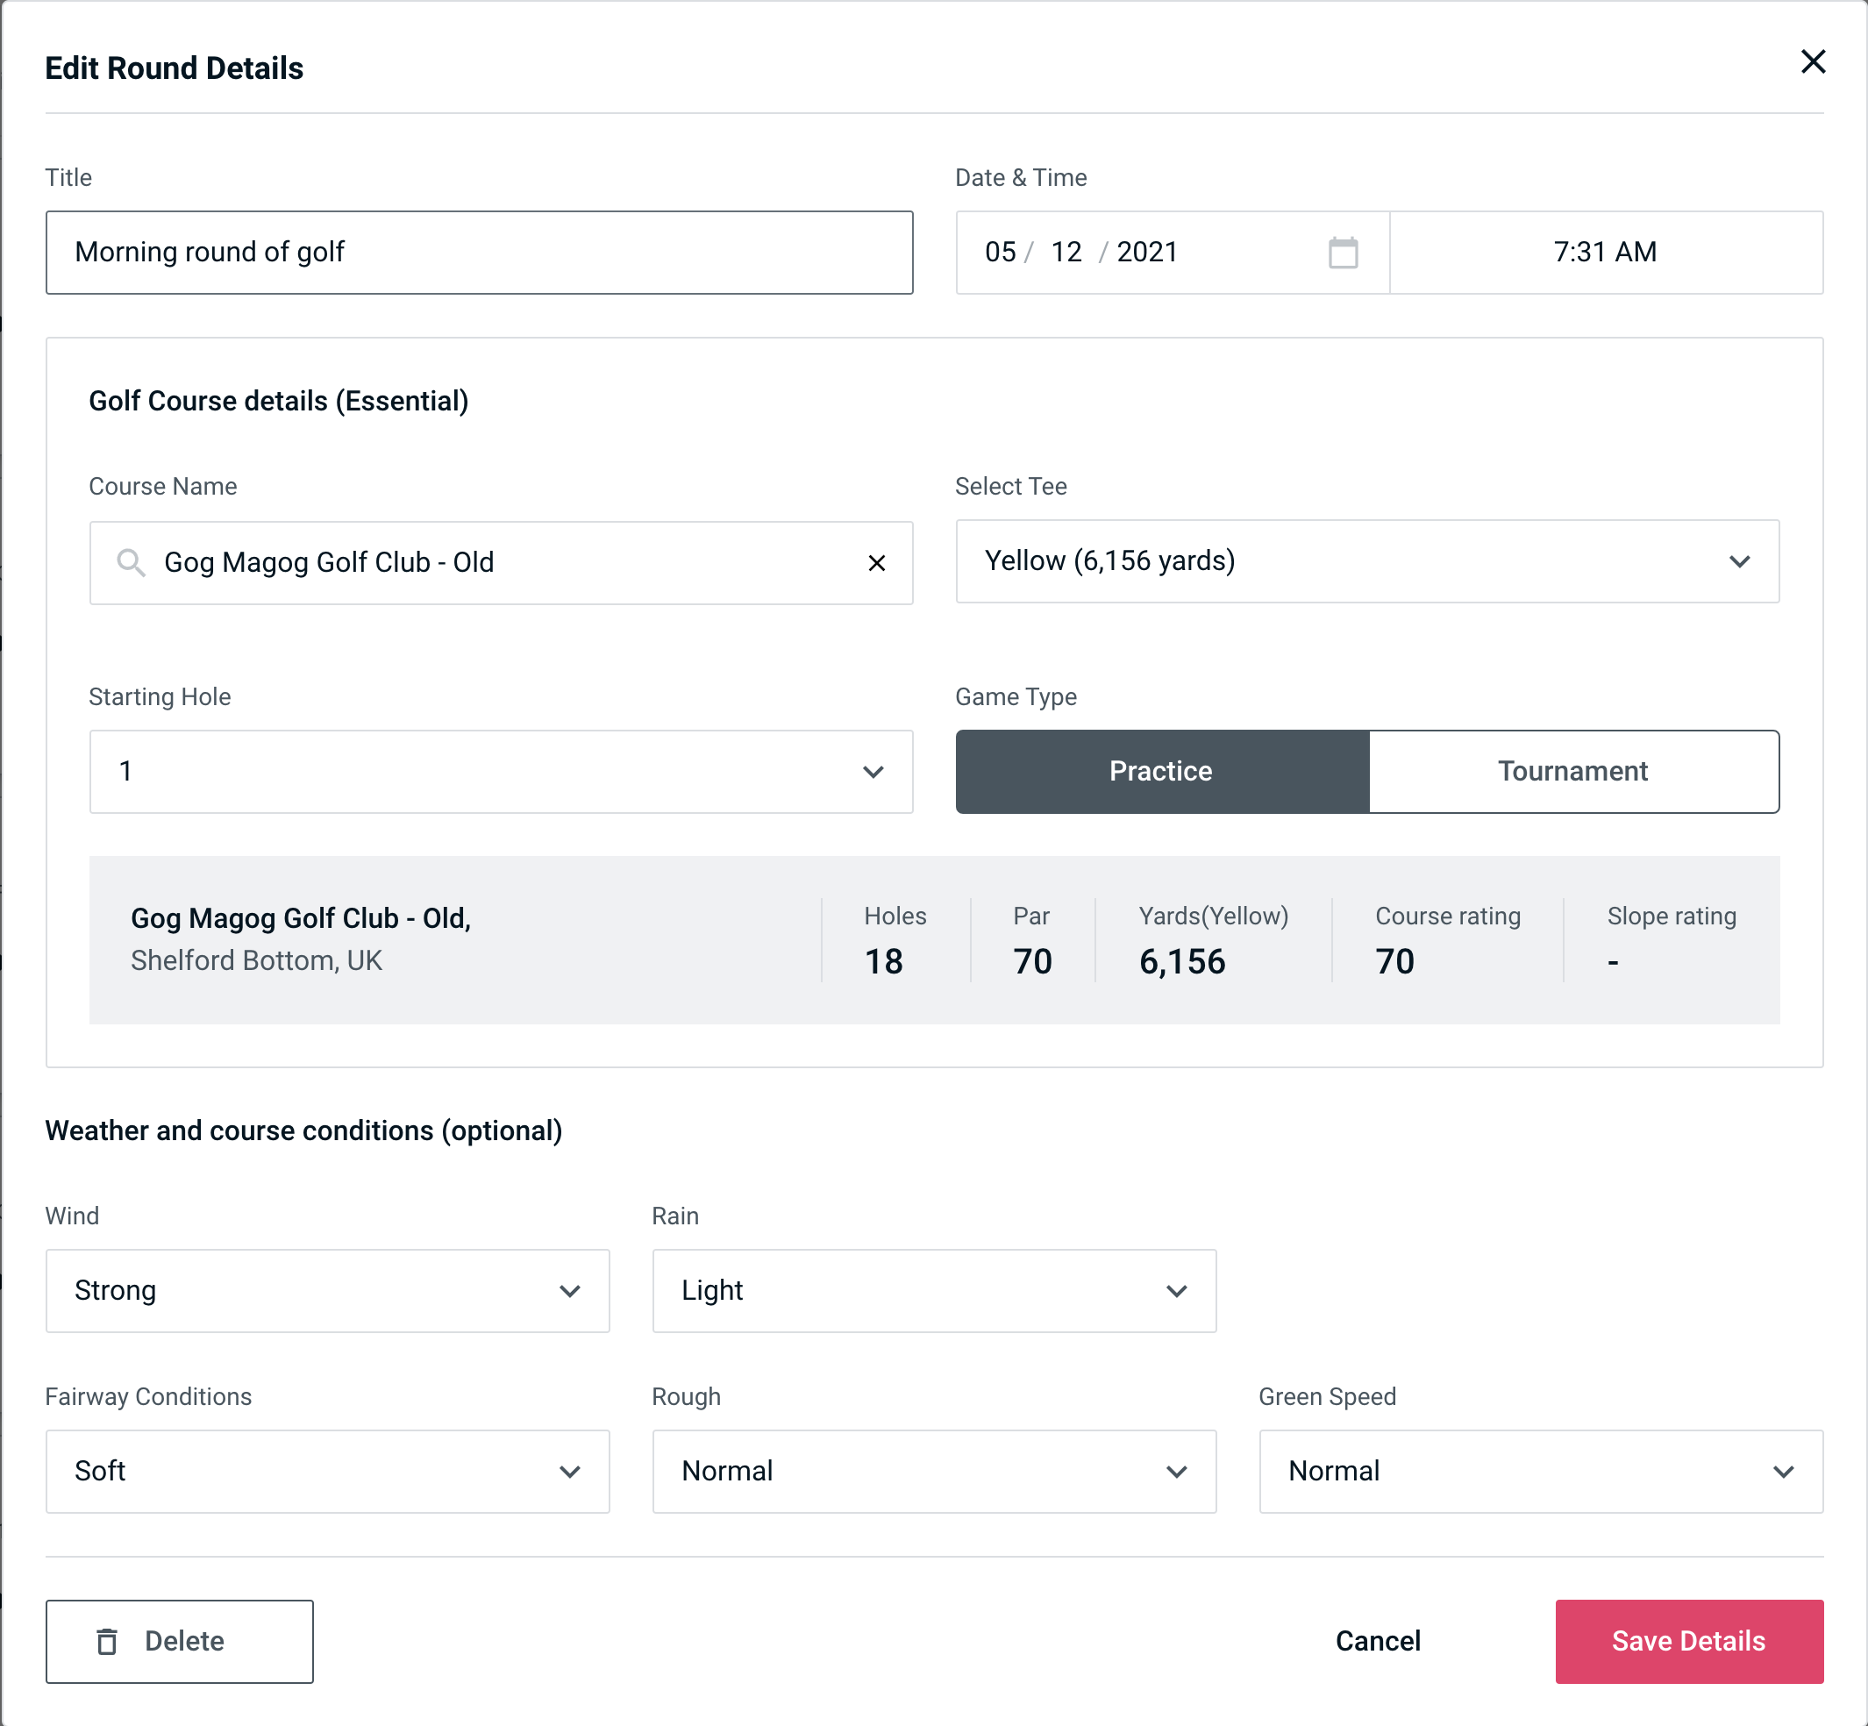Expand the Green Speed dropdown
Image resolution: width=1868 pixels, height=1726 pixels.
coord(1539,1469)
